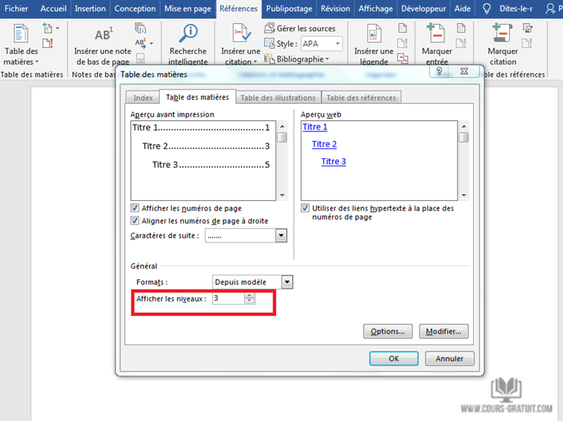
Task: Click the Marquer citation icon
Action: click(503, 34)
